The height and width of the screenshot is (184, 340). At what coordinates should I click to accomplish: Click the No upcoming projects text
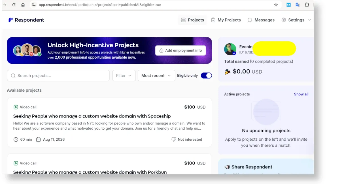tap(266, 130)
